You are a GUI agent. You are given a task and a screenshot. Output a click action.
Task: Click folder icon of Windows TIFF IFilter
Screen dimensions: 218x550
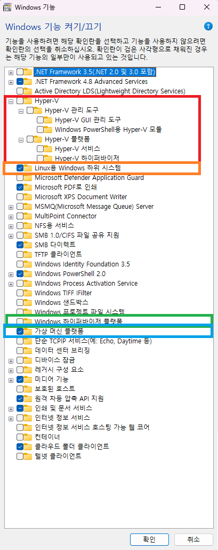(28, 293)
